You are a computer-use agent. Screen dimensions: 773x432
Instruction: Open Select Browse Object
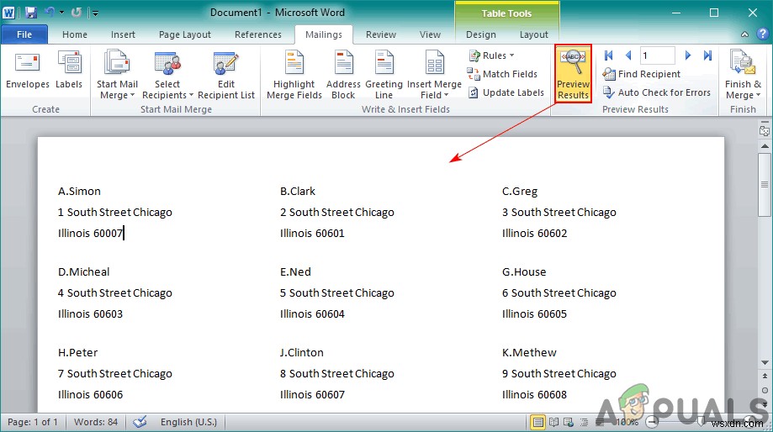[x=765, y=390]
